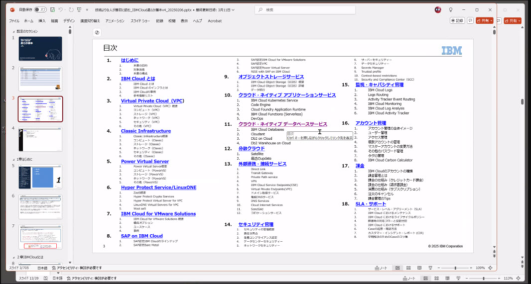Screen dimensions: 531x284
Task: Open the file name last-modified dropdown arrow
Action: pos(233,10)
